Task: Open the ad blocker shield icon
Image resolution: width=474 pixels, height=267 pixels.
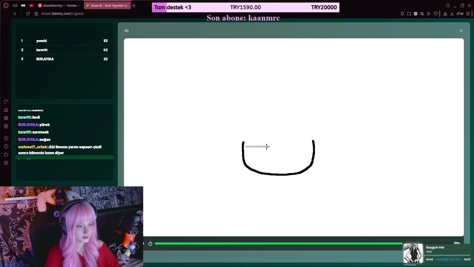Action: coord(415,14)
